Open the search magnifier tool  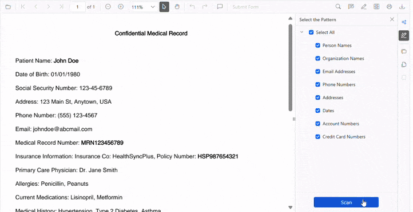(x=338, y=7)
